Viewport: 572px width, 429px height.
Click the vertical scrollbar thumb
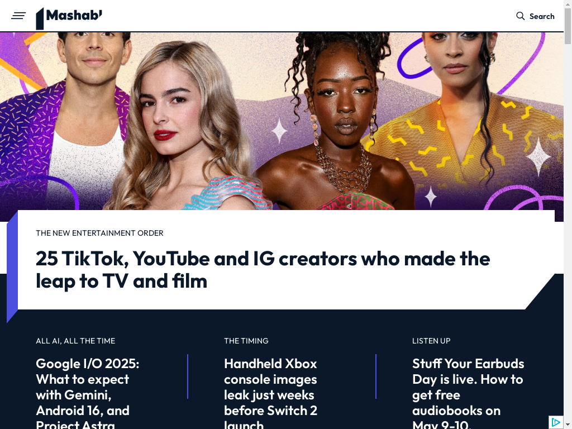568,26
